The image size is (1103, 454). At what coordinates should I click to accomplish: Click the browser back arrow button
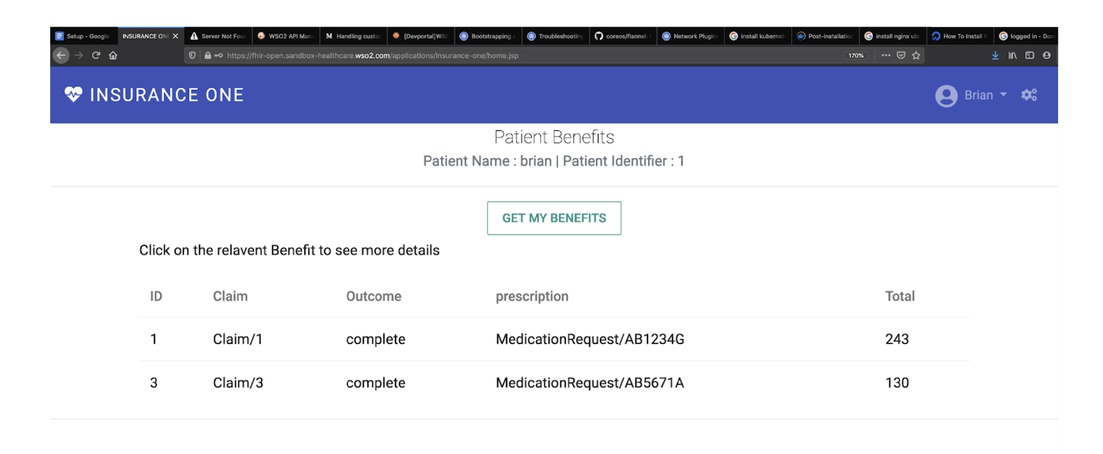(x=61, y=56)
